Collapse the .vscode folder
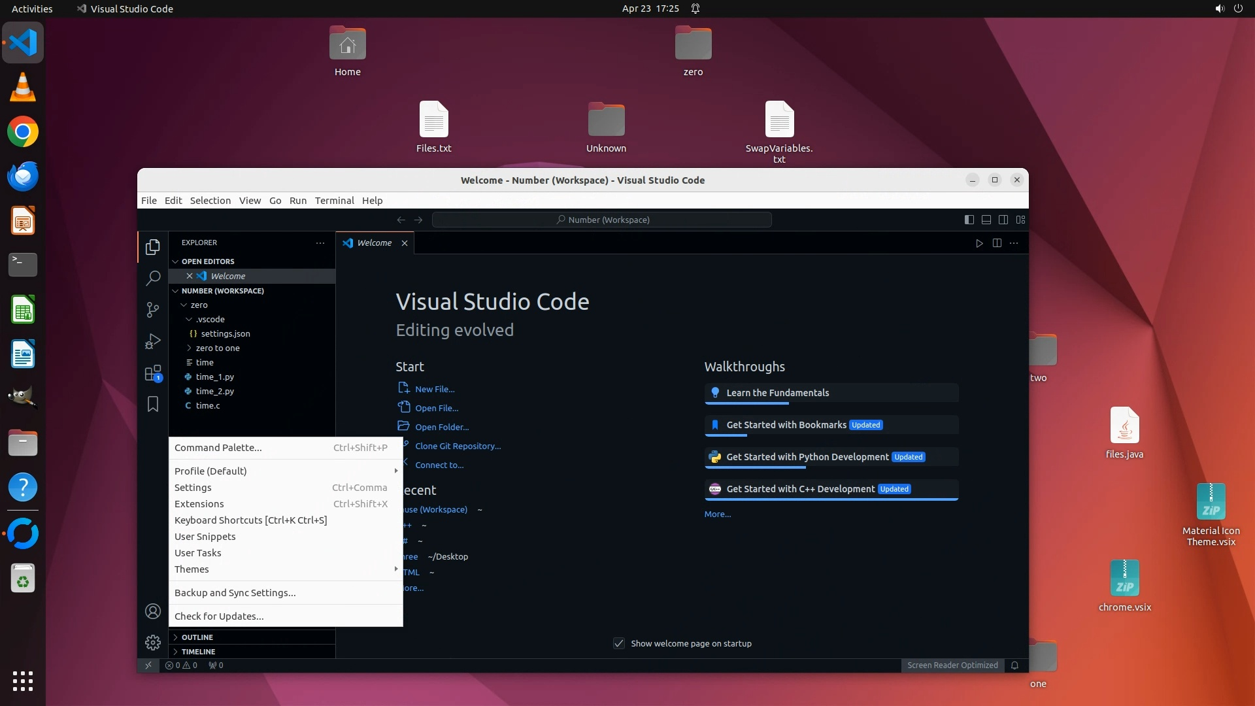Screen dimensions: 1255x706 [209, 320]
